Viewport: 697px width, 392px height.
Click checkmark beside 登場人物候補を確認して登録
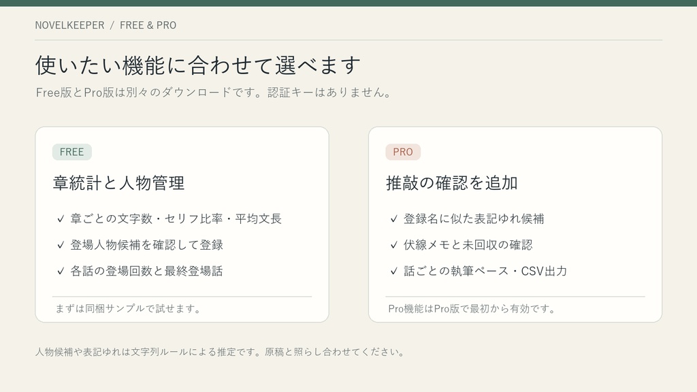point(61,245)
